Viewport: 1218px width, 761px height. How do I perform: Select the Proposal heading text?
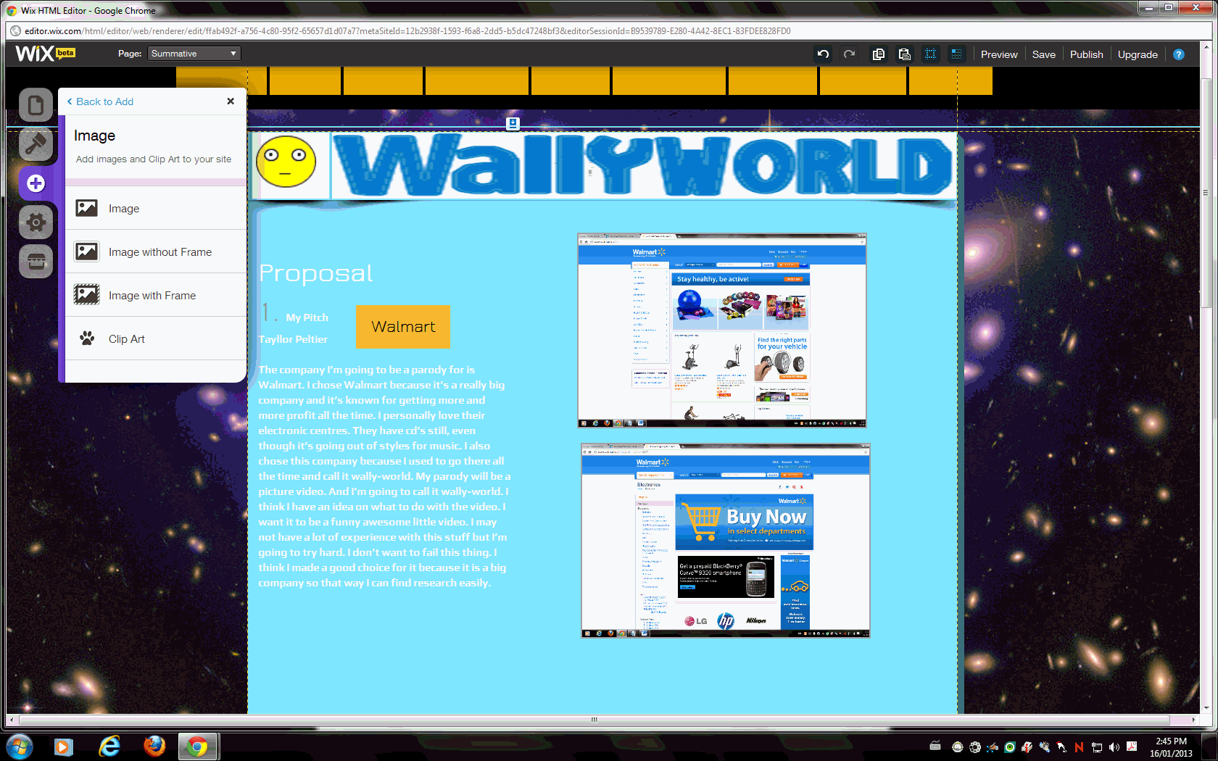click(316, 273)
